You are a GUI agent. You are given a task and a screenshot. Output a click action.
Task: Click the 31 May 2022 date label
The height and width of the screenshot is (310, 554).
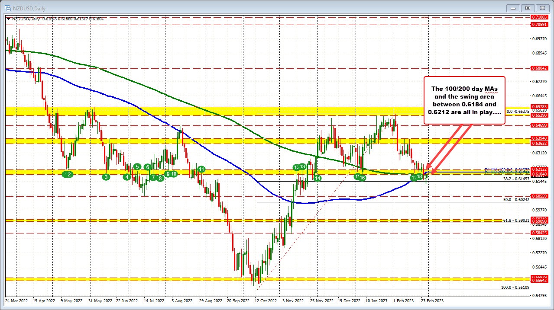point(100,300)
